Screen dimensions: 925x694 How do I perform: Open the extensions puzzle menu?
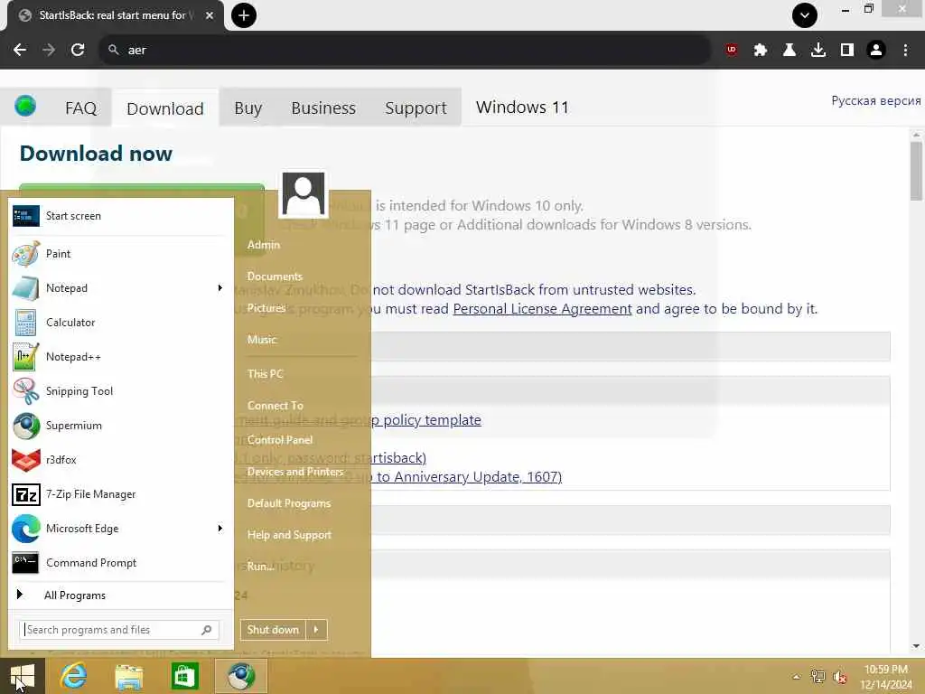pos(761,51)
